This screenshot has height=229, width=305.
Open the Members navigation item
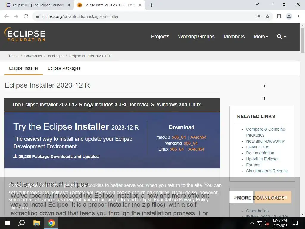point(234,36)
